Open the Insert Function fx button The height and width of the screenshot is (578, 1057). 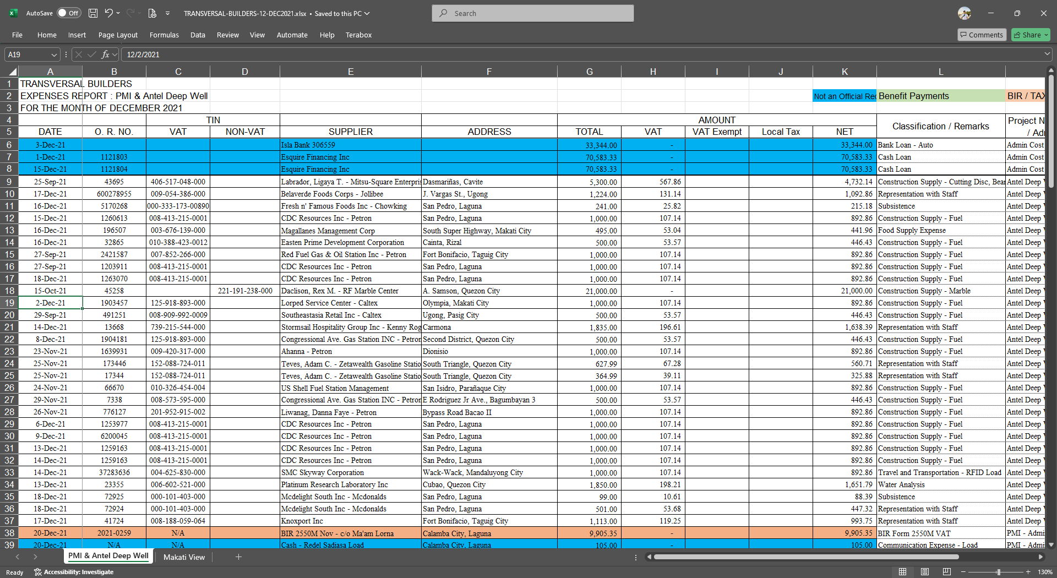tap(106, 54)
